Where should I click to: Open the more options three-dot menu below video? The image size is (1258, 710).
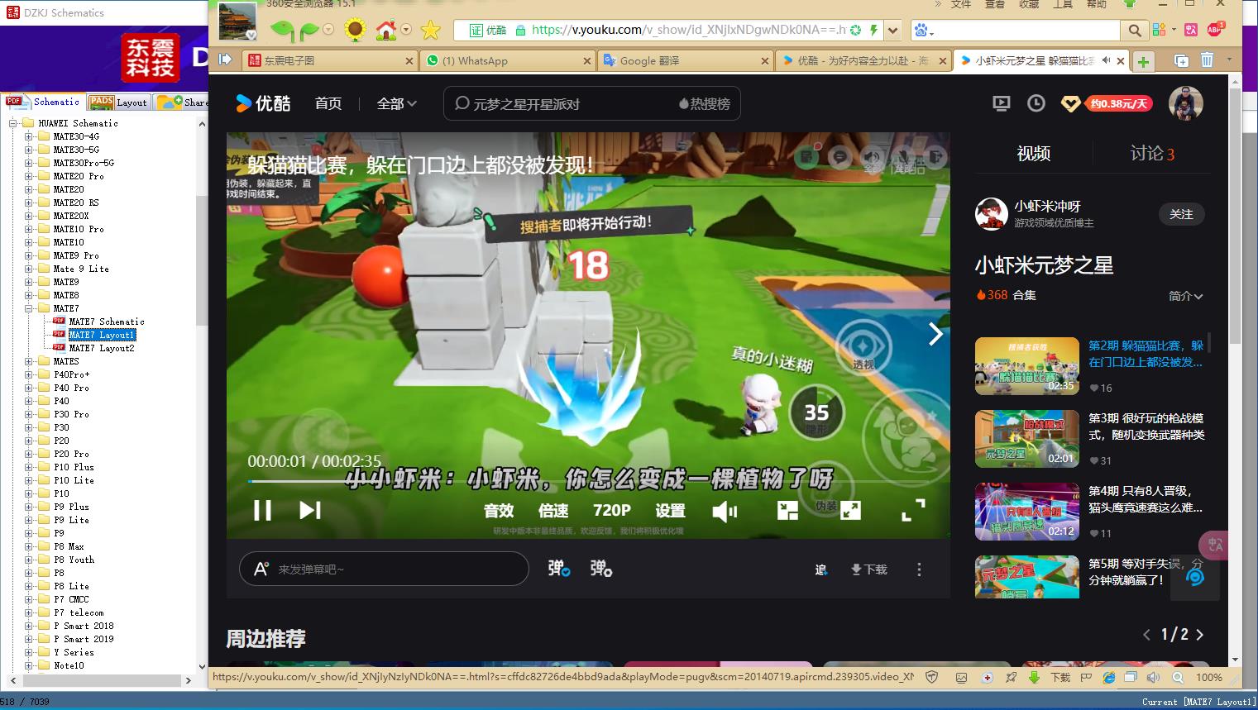click(x=919, y=569)
